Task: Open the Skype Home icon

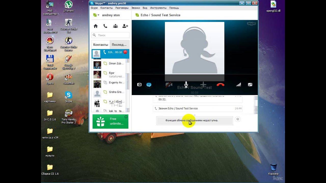Action: (x=96, y=26)
